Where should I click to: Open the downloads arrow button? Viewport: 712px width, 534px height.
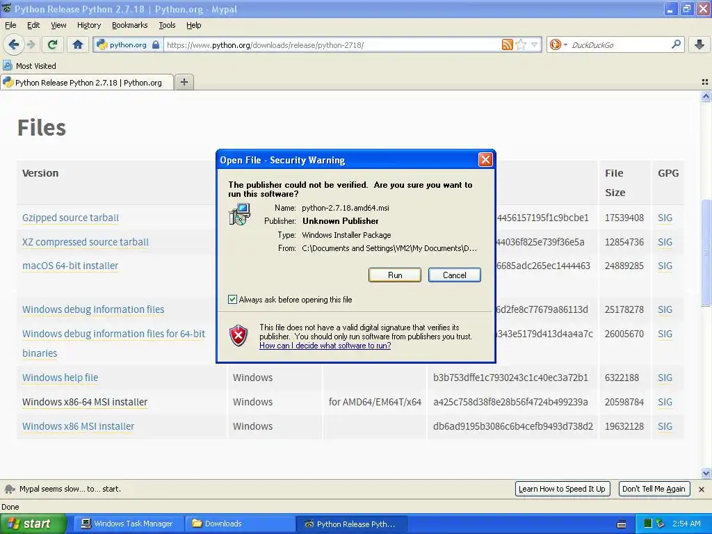pos(699,44)
